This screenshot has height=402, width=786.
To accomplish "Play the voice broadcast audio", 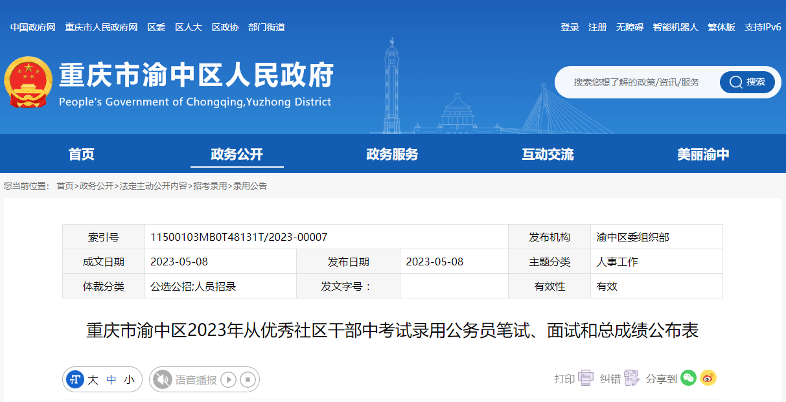I will pos(228,379).
